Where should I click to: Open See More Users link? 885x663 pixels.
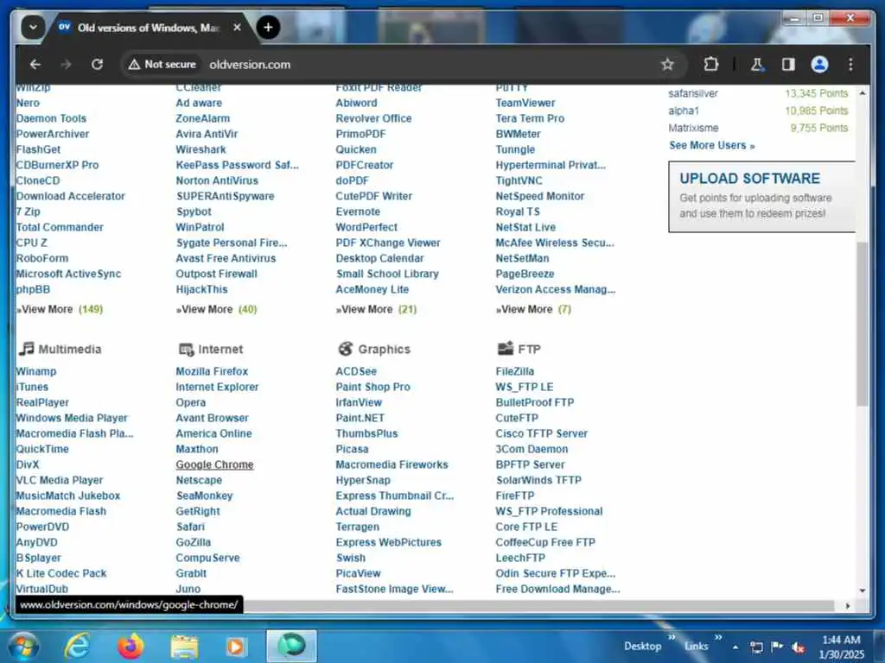point(712,145)
